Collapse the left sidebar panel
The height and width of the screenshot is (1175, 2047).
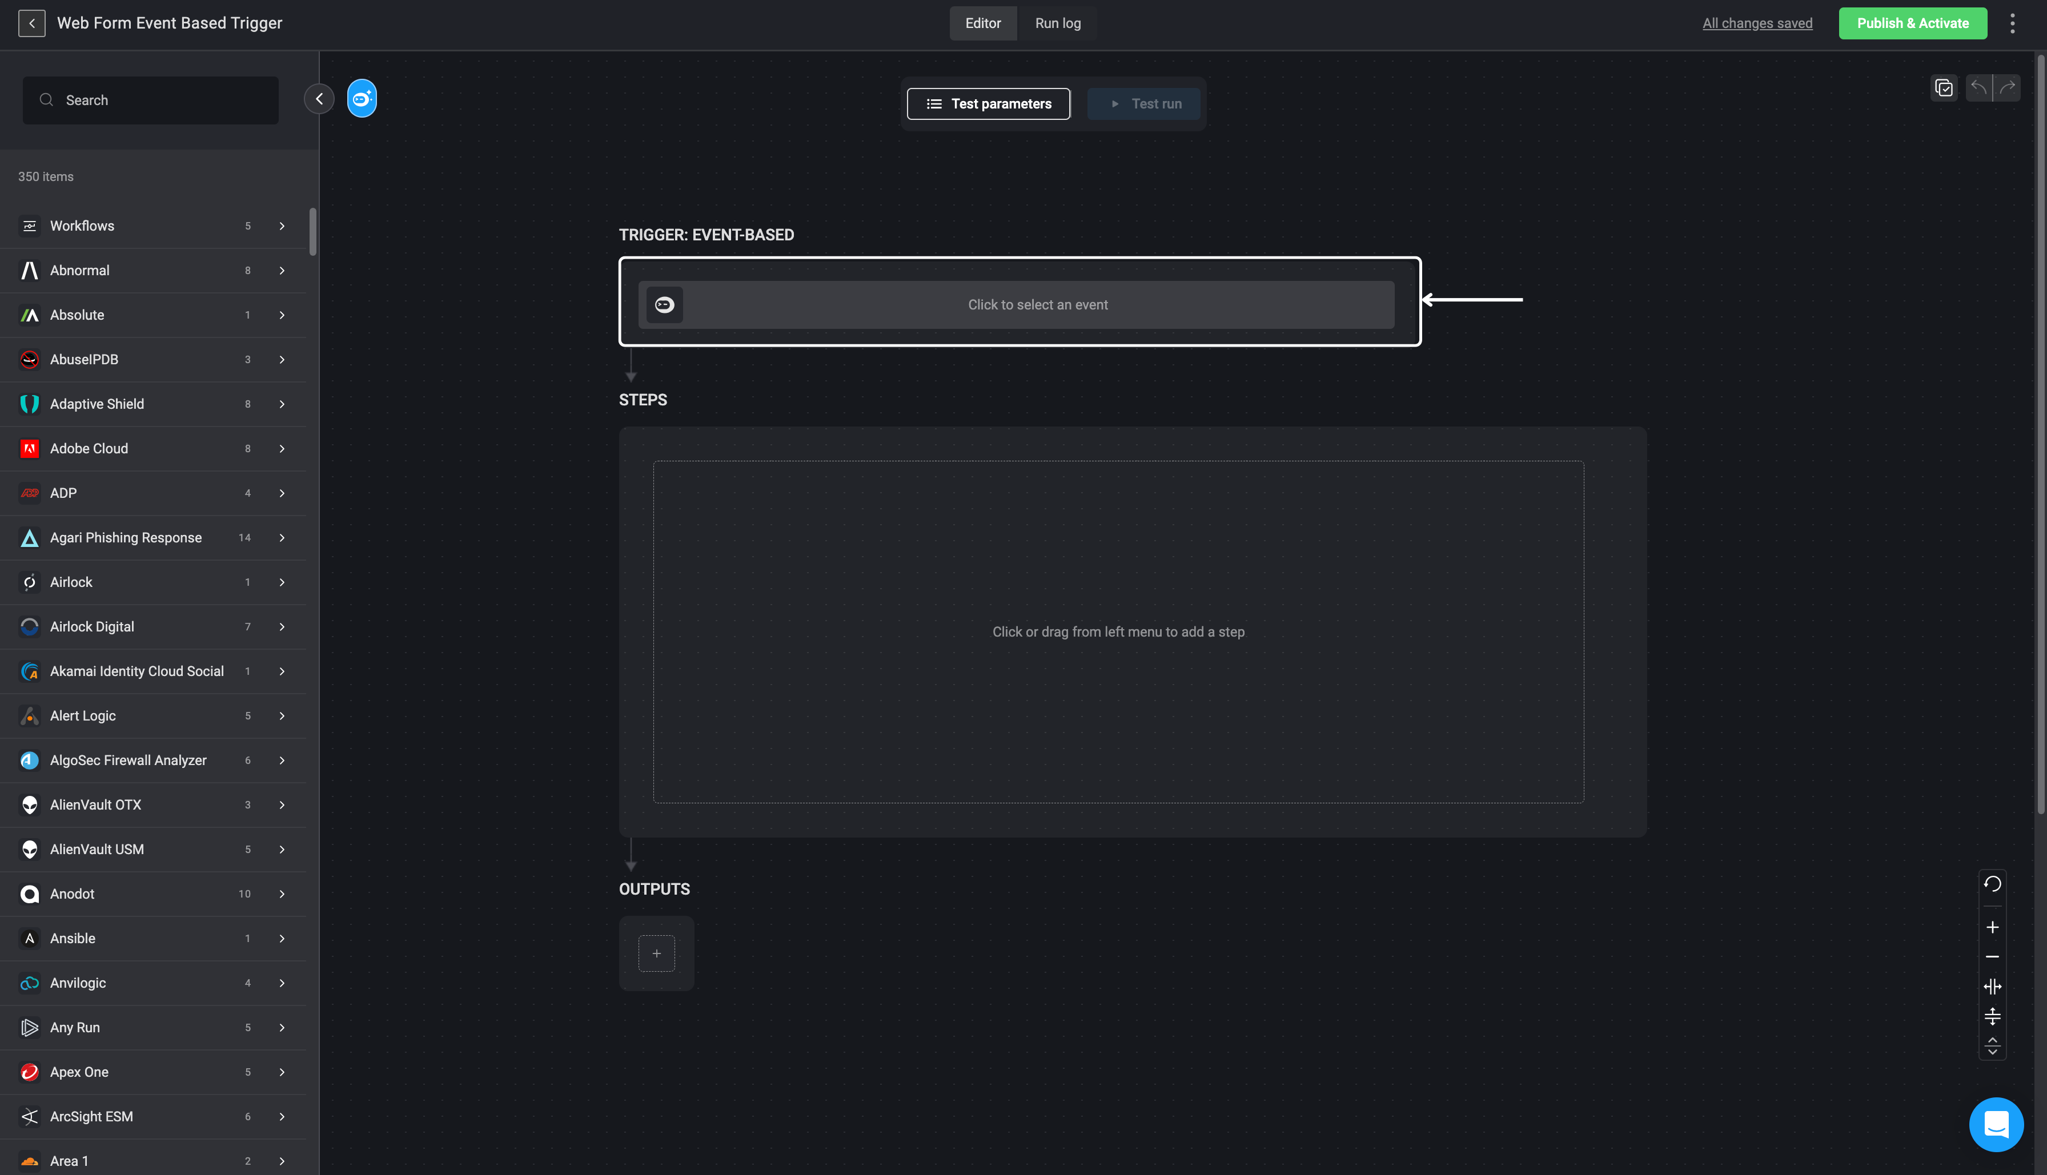coord(319,99)
